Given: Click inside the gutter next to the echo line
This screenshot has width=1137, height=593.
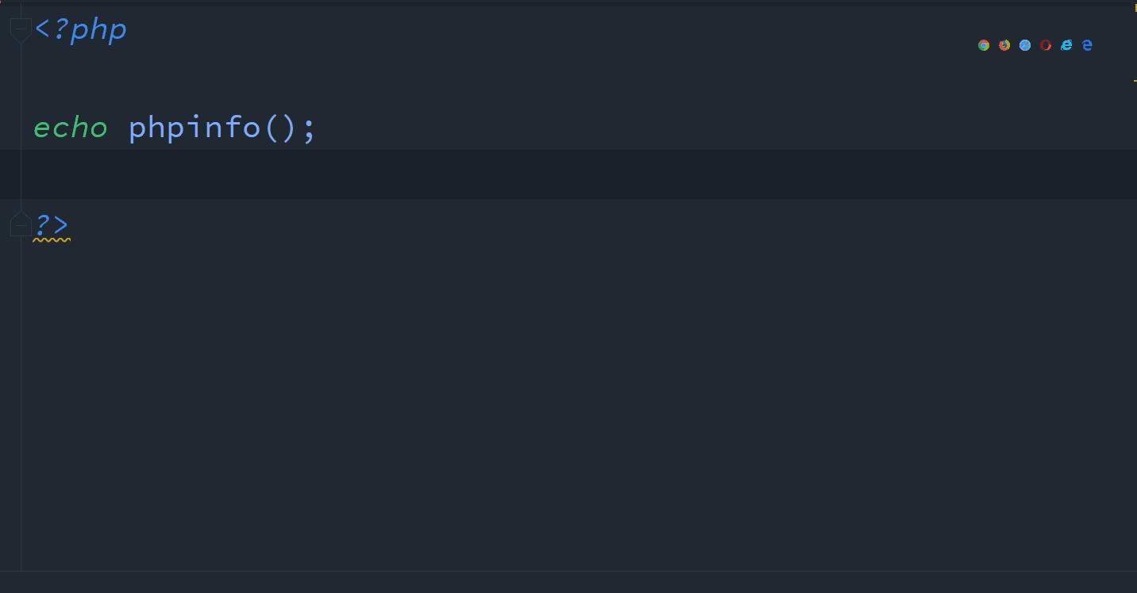Looking at the screenshot, I should (10, 127).
